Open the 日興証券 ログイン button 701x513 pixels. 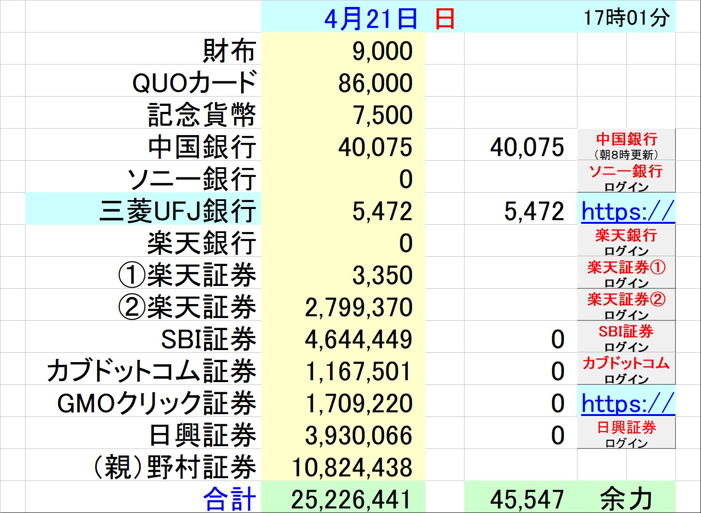tap(626, 433)
